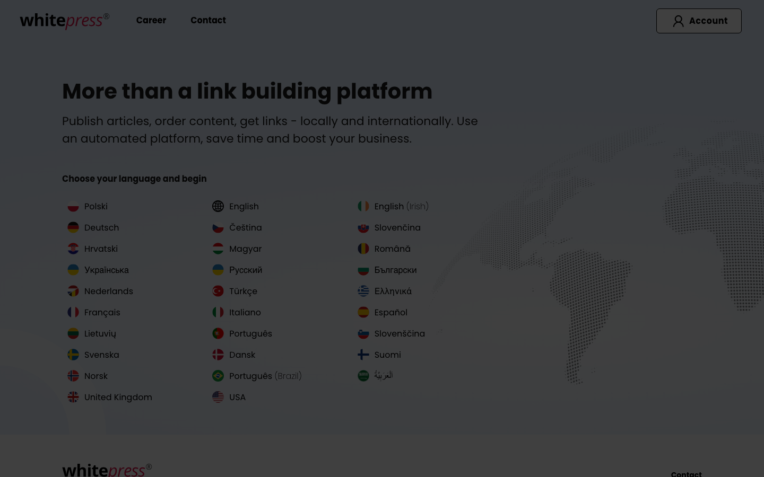This screenshot has width=764, height=477.
Task: Select Українська language
Action: click(107, 270)
